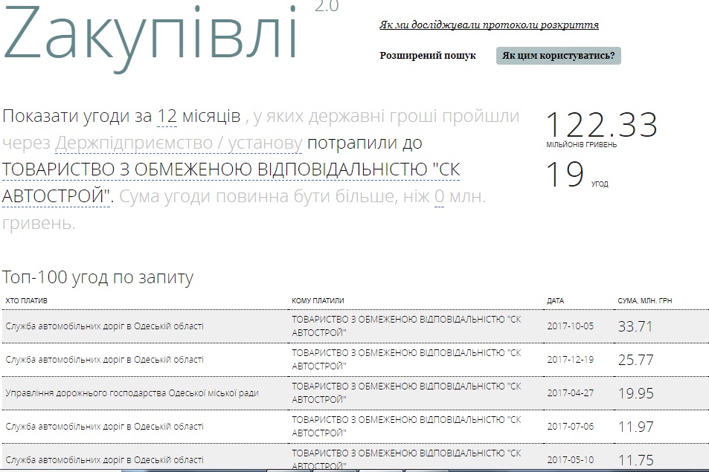
Task: Click the 2.0 version label
Action: pos(327,7)
